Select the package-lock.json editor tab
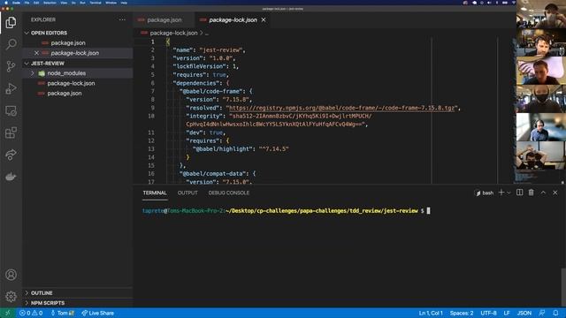This screenshot has height=318, width=566. click(233, 19)
